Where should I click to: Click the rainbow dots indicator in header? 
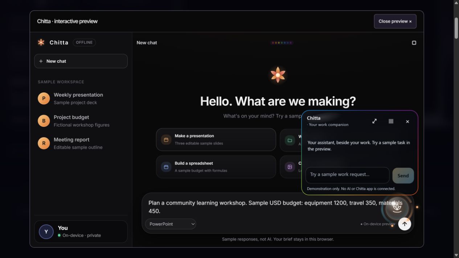(x=282, y=43)
